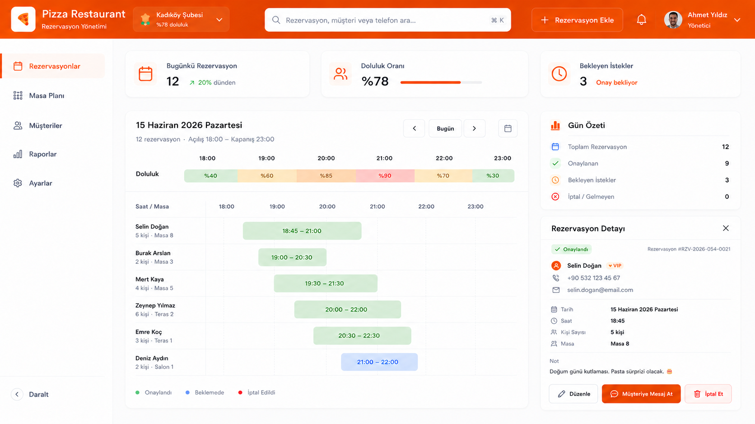Click the Rezervasyon Ekle button
The width and height of the screenshot is (755, 424).
[577, 20]
